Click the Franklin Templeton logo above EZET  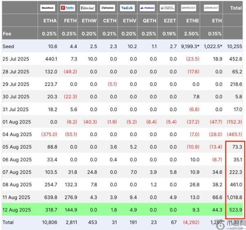[x=167, y=8]
